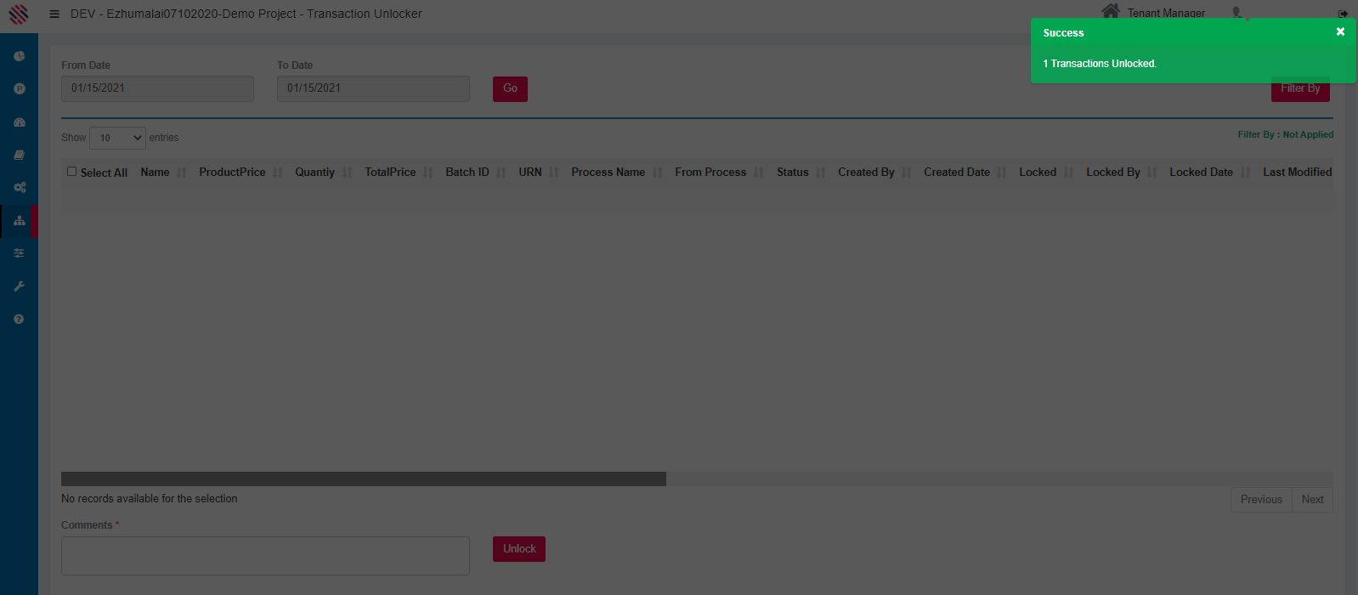Go to home via house icon
Screen dimensions: 1358x595
click(x=1110, y=11)
